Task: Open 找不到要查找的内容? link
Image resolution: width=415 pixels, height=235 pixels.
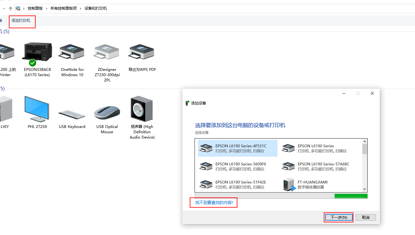Action: [x=214, y=203]
